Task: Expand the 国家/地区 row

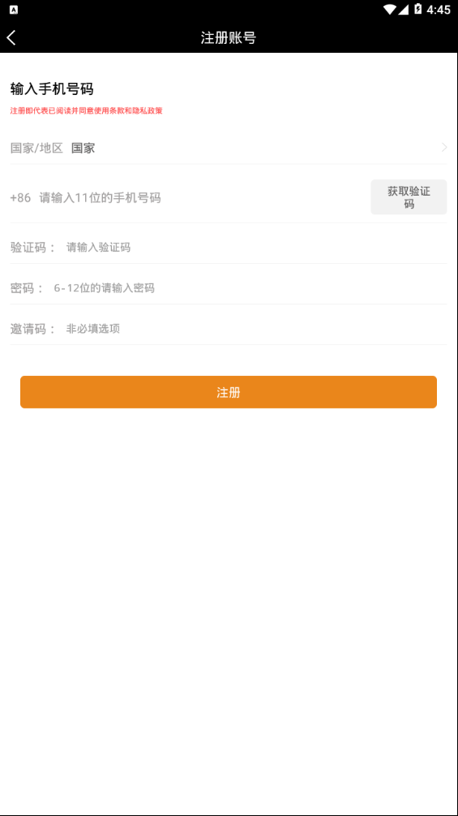Action: [x=229, y=148]
